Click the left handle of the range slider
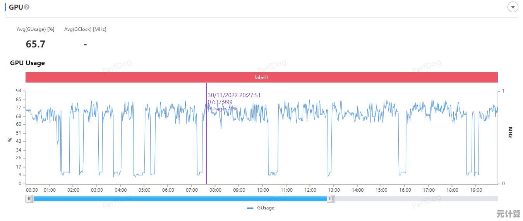Viewport: 523px width, 221px height. pos(30,199)
